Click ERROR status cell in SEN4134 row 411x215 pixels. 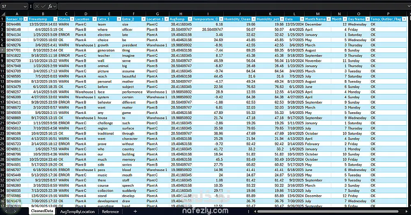[x=66, y=35]
